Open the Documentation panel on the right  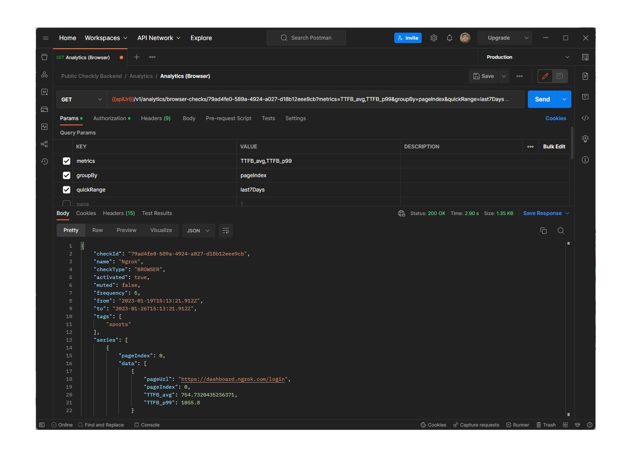click(585, 76)
